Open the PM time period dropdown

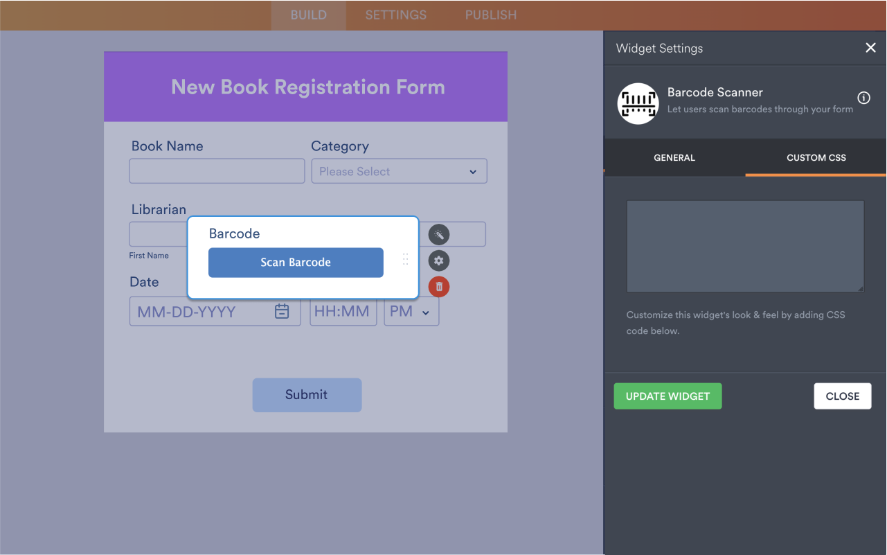pos(411,311)
